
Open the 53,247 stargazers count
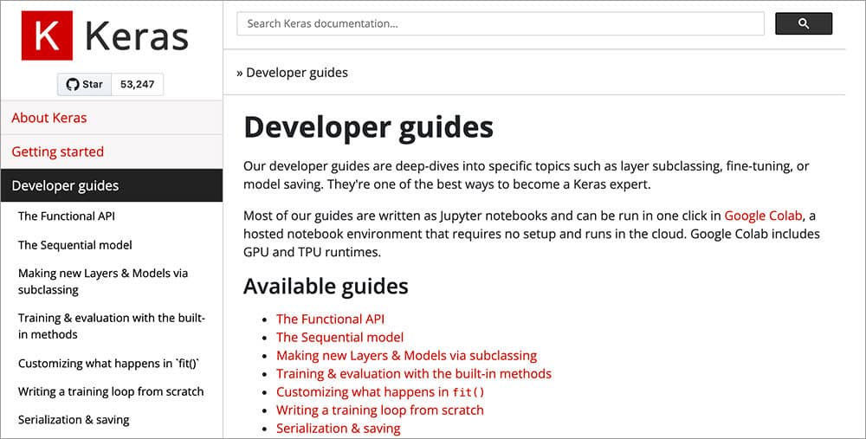click(138, 85)
